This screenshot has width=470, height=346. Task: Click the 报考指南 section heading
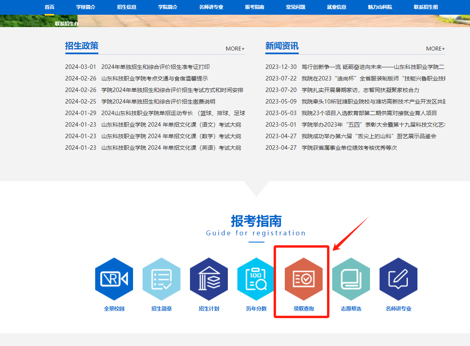(256, 221)
